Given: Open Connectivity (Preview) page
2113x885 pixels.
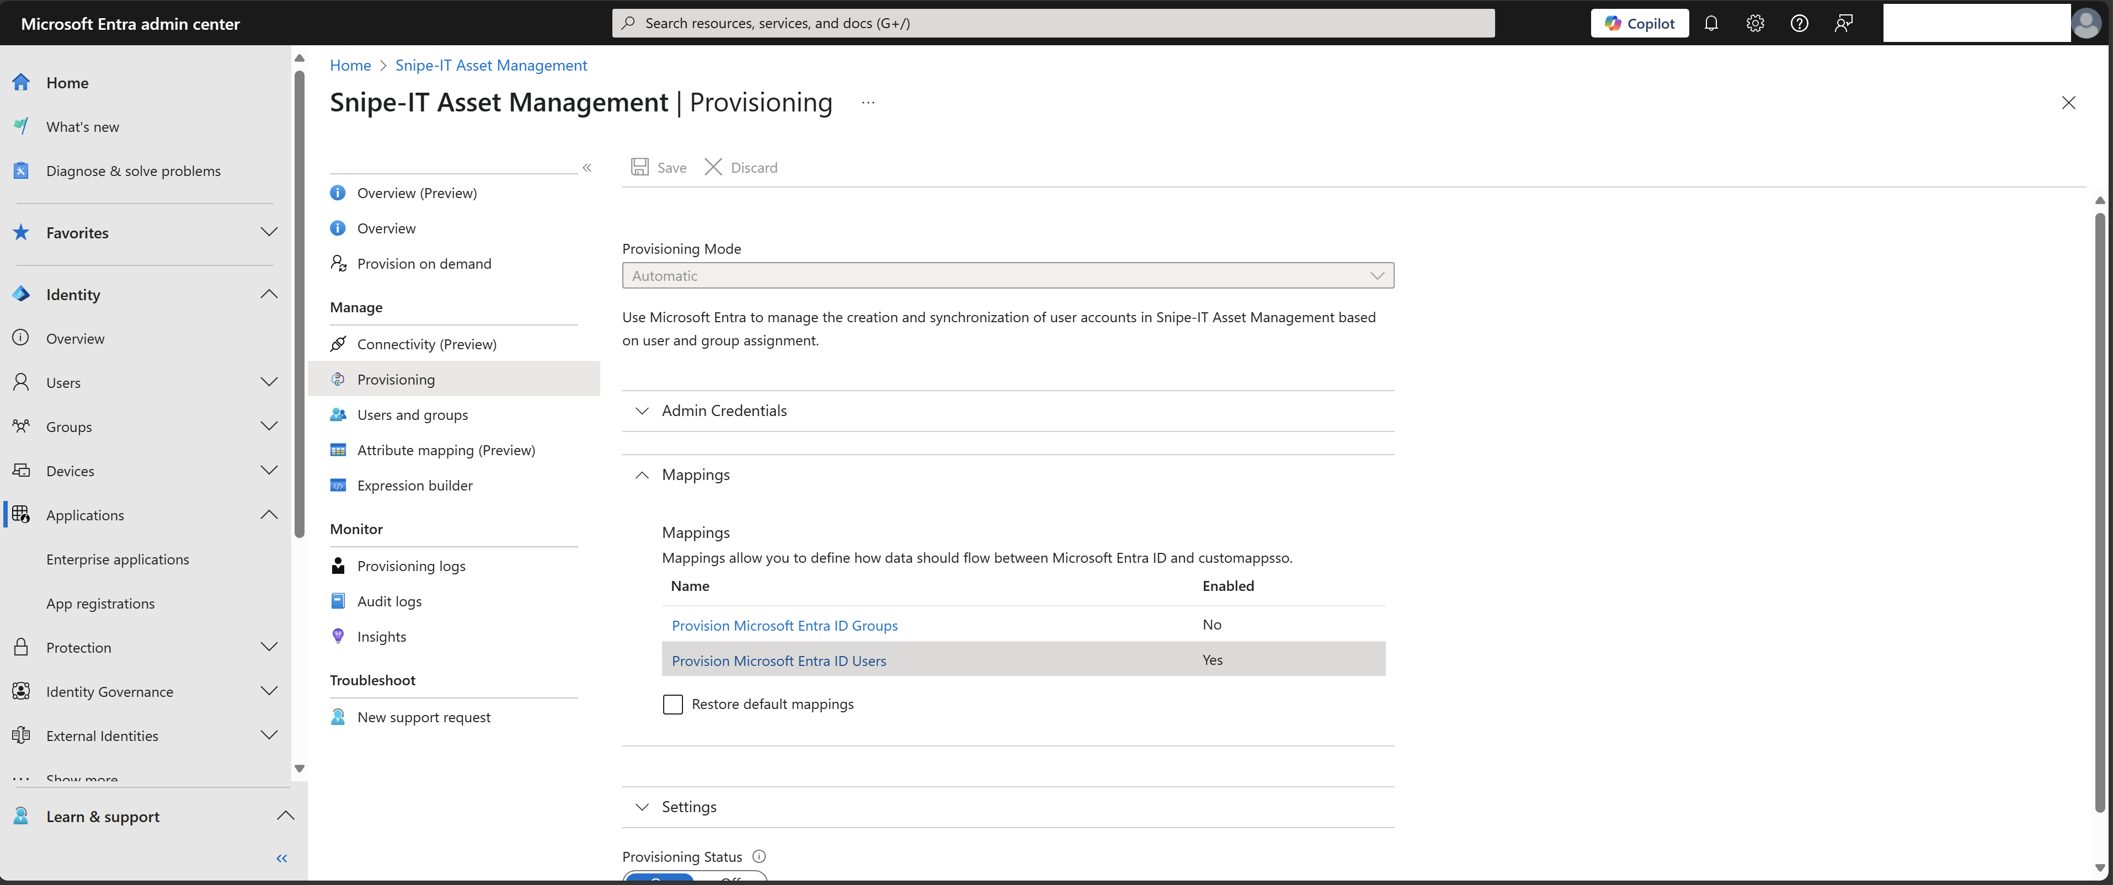Looking at the screenshot, I should [426, 344].
